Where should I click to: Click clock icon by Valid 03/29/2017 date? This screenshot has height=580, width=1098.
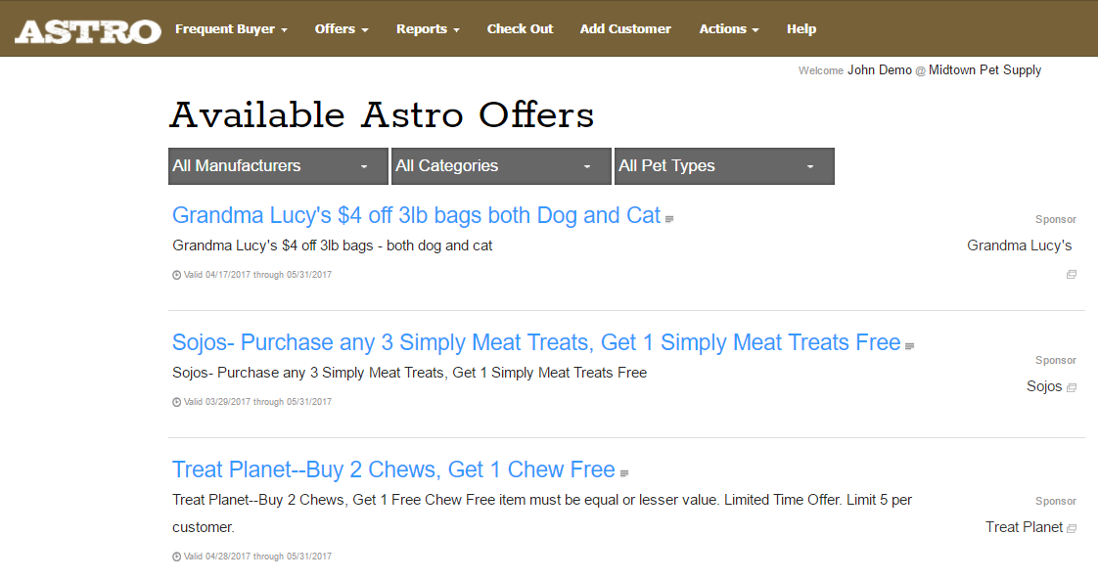point(176,402)
